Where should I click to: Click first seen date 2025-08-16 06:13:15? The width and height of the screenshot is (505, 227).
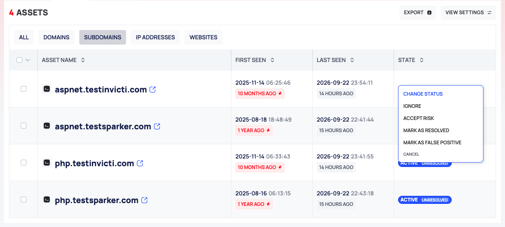263,193
